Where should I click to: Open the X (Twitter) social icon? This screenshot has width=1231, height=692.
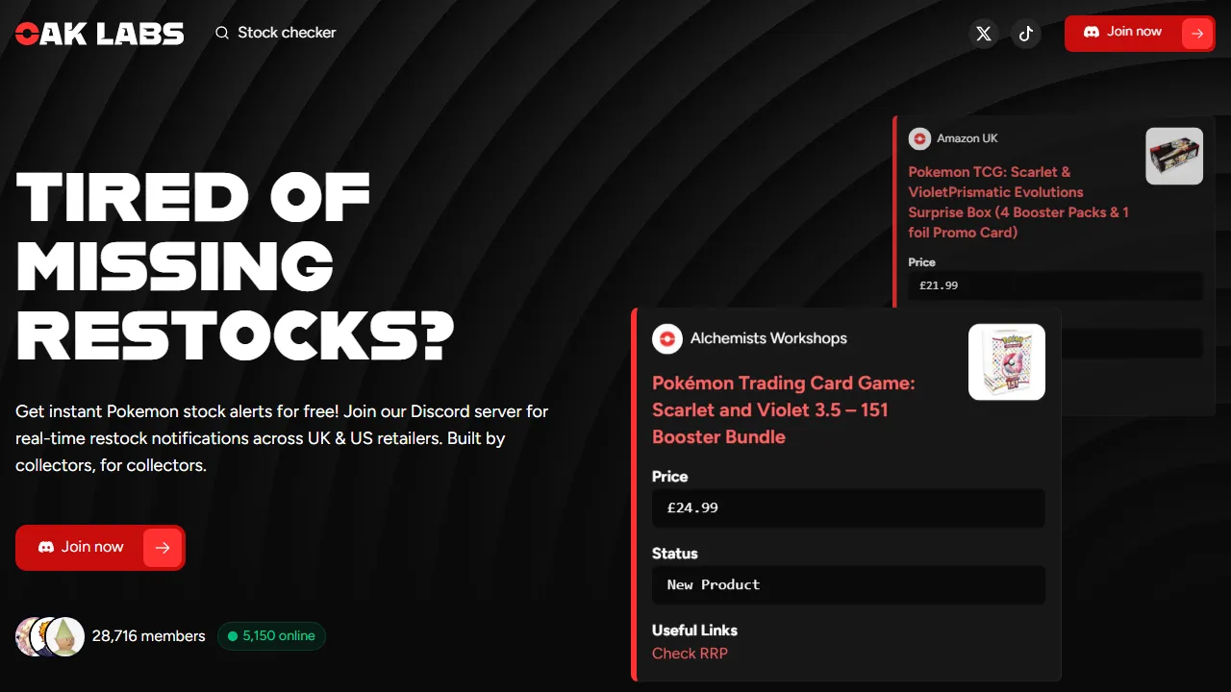click(x=983, y=33)
